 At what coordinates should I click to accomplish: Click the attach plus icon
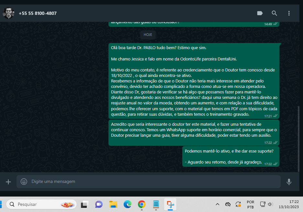[8, 182]
